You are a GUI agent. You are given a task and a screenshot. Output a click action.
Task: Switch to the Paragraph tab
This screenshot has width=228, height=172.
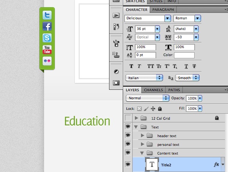point(163,10)
